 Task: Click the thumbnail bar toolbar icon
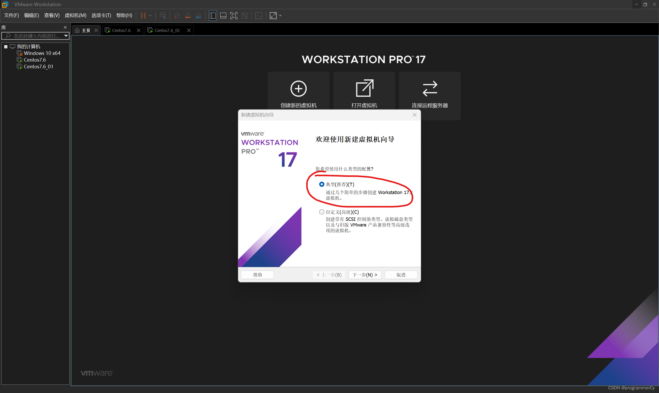[x=223, y=16]
